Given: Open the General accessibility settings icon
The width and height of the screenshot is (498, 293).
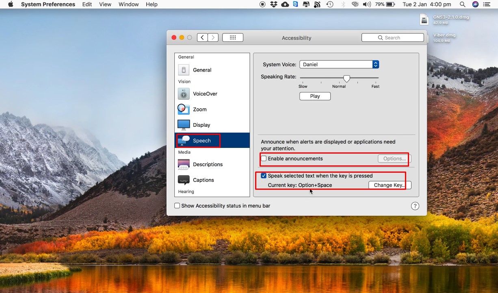Looking at the screenshot, I should 184,70.
